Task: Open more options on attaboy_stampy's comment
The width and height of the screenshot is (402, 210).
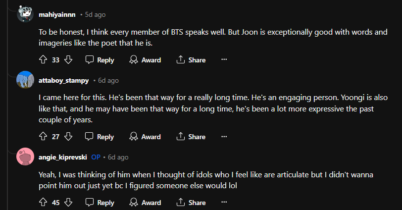Action: tap(224, 137)
